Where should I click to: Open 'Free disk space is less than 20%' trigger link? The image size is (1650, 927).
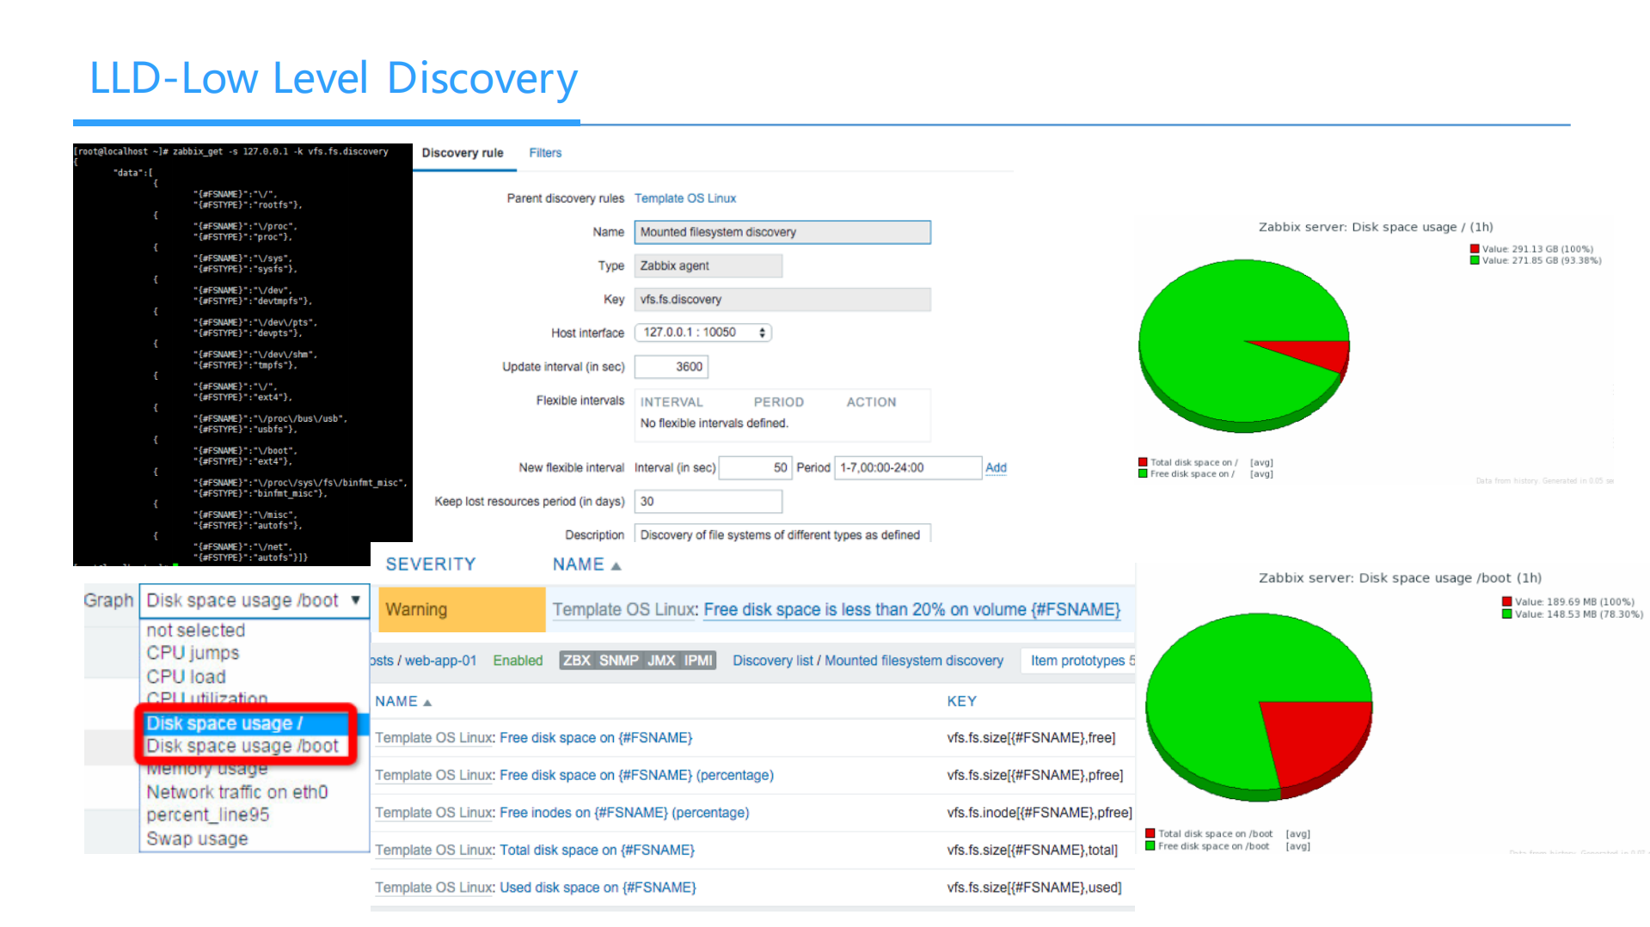[x=911, y=610]
